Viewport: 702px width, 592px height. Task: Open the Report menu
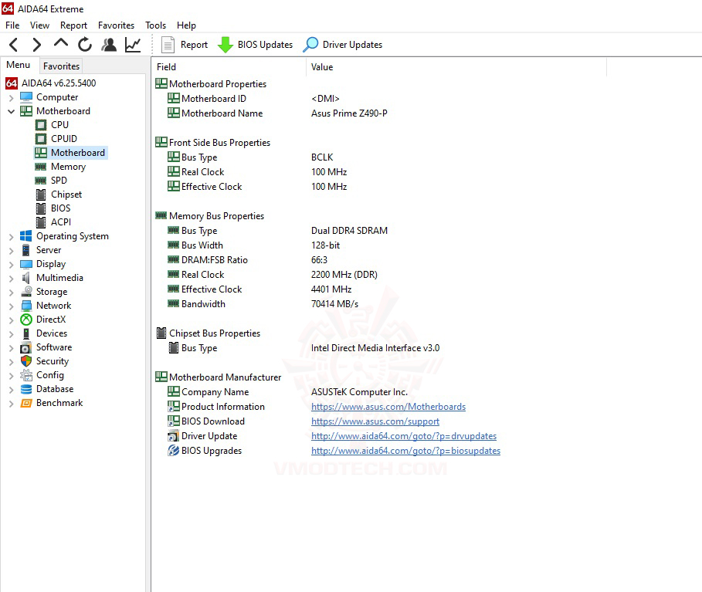point(73,25)
